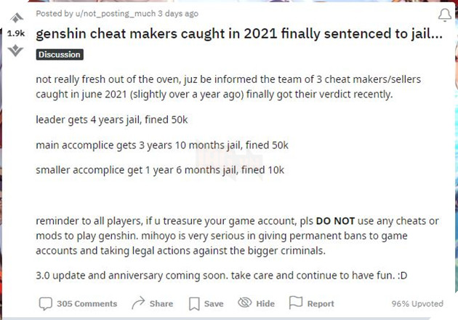Toggle the notification bell for this post
The height and width of the screenshot is (320, 458).
[443, 15]
